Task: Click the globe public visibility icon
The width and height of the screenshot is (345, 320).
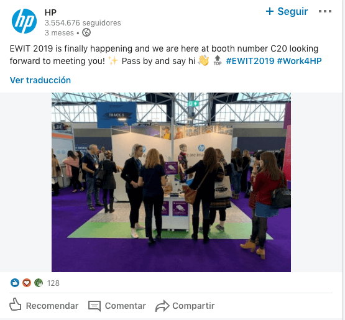Action: point(86,32)
